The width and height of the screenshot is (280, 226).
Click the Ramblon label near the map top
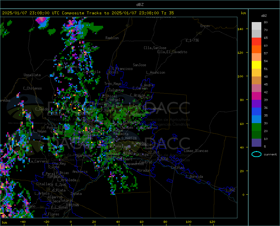(x=112, y=38)
